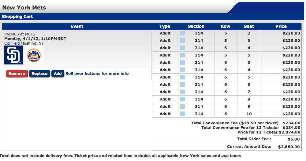Click section swatch for row 6 seat 8
This screenshot has width=306, height=161.
182,99
